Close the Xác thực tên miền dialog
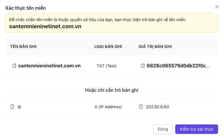The height and width of the screenshot is (138, 224). (217, 7)
